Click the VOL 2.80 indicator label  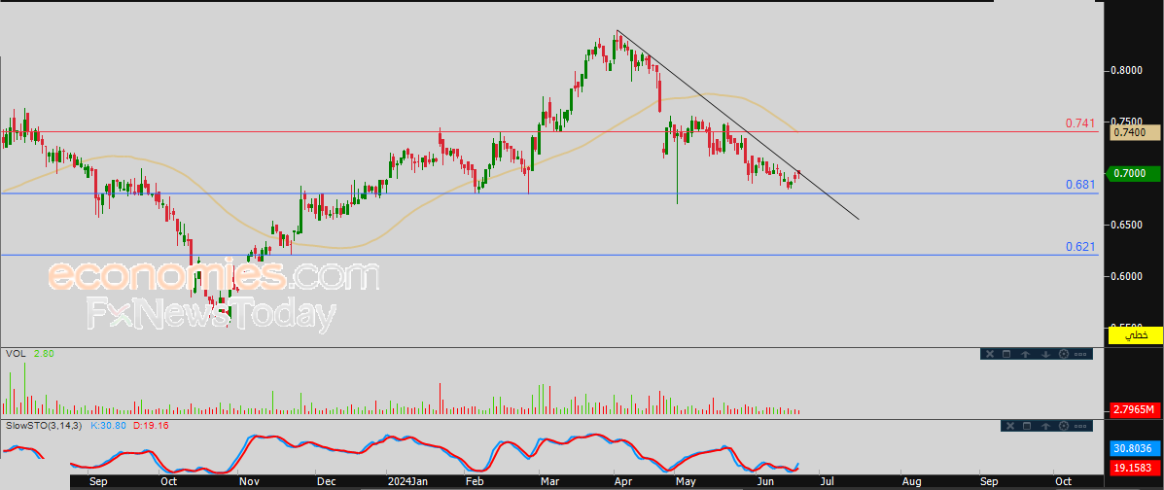[x=30, y=354]
